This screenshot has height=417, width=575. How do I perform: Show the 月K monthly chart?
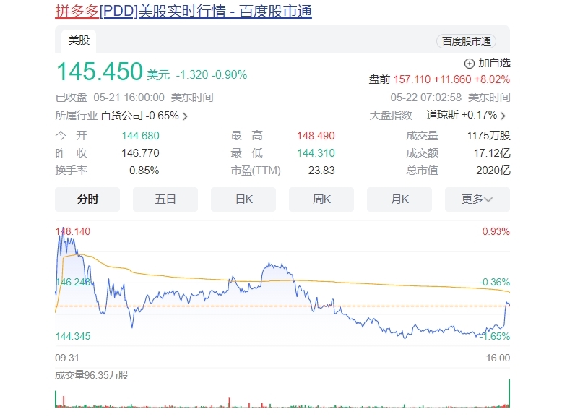tap(399, 199)
